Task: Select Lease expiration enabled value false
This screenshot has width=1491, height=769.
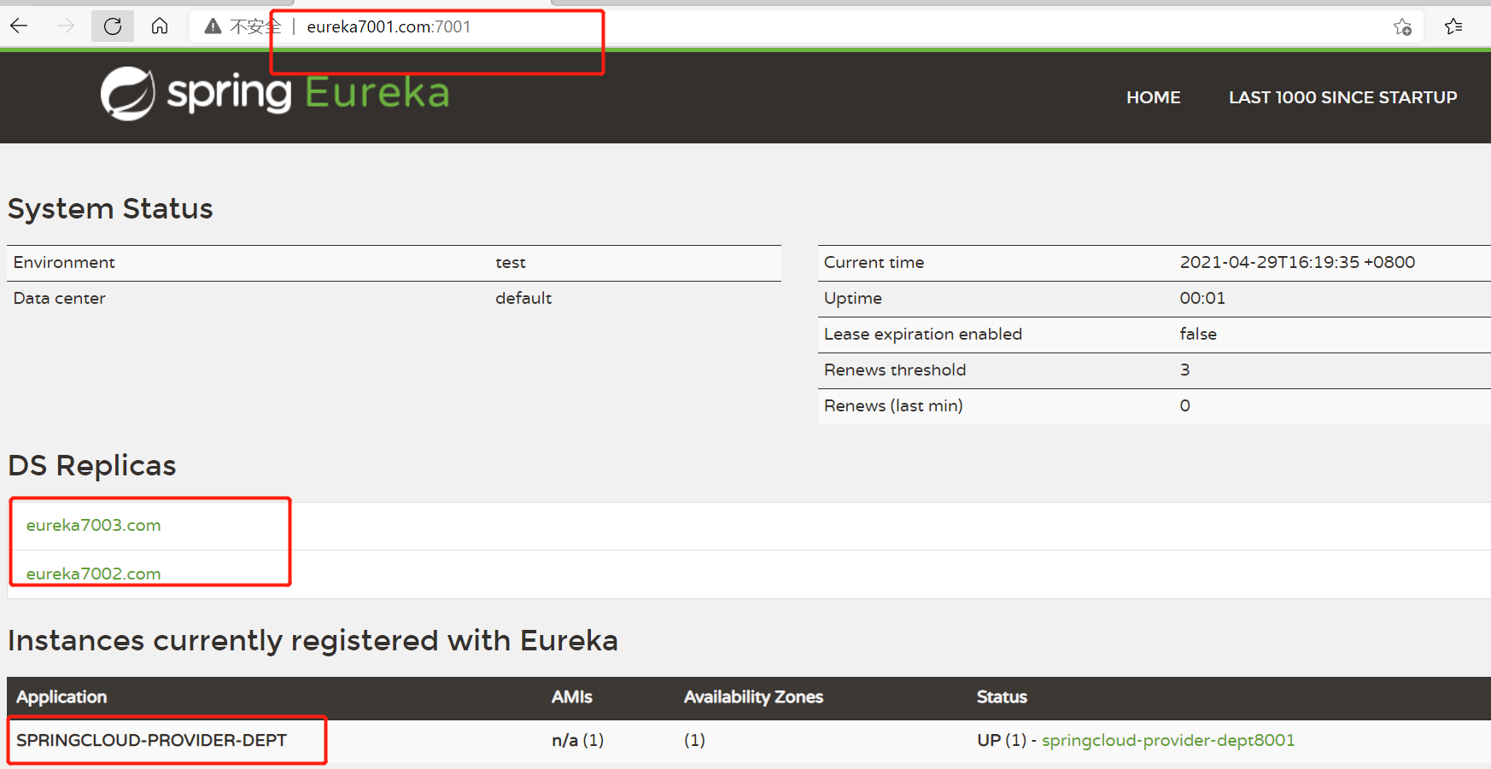Action: tap(1198, 334)
